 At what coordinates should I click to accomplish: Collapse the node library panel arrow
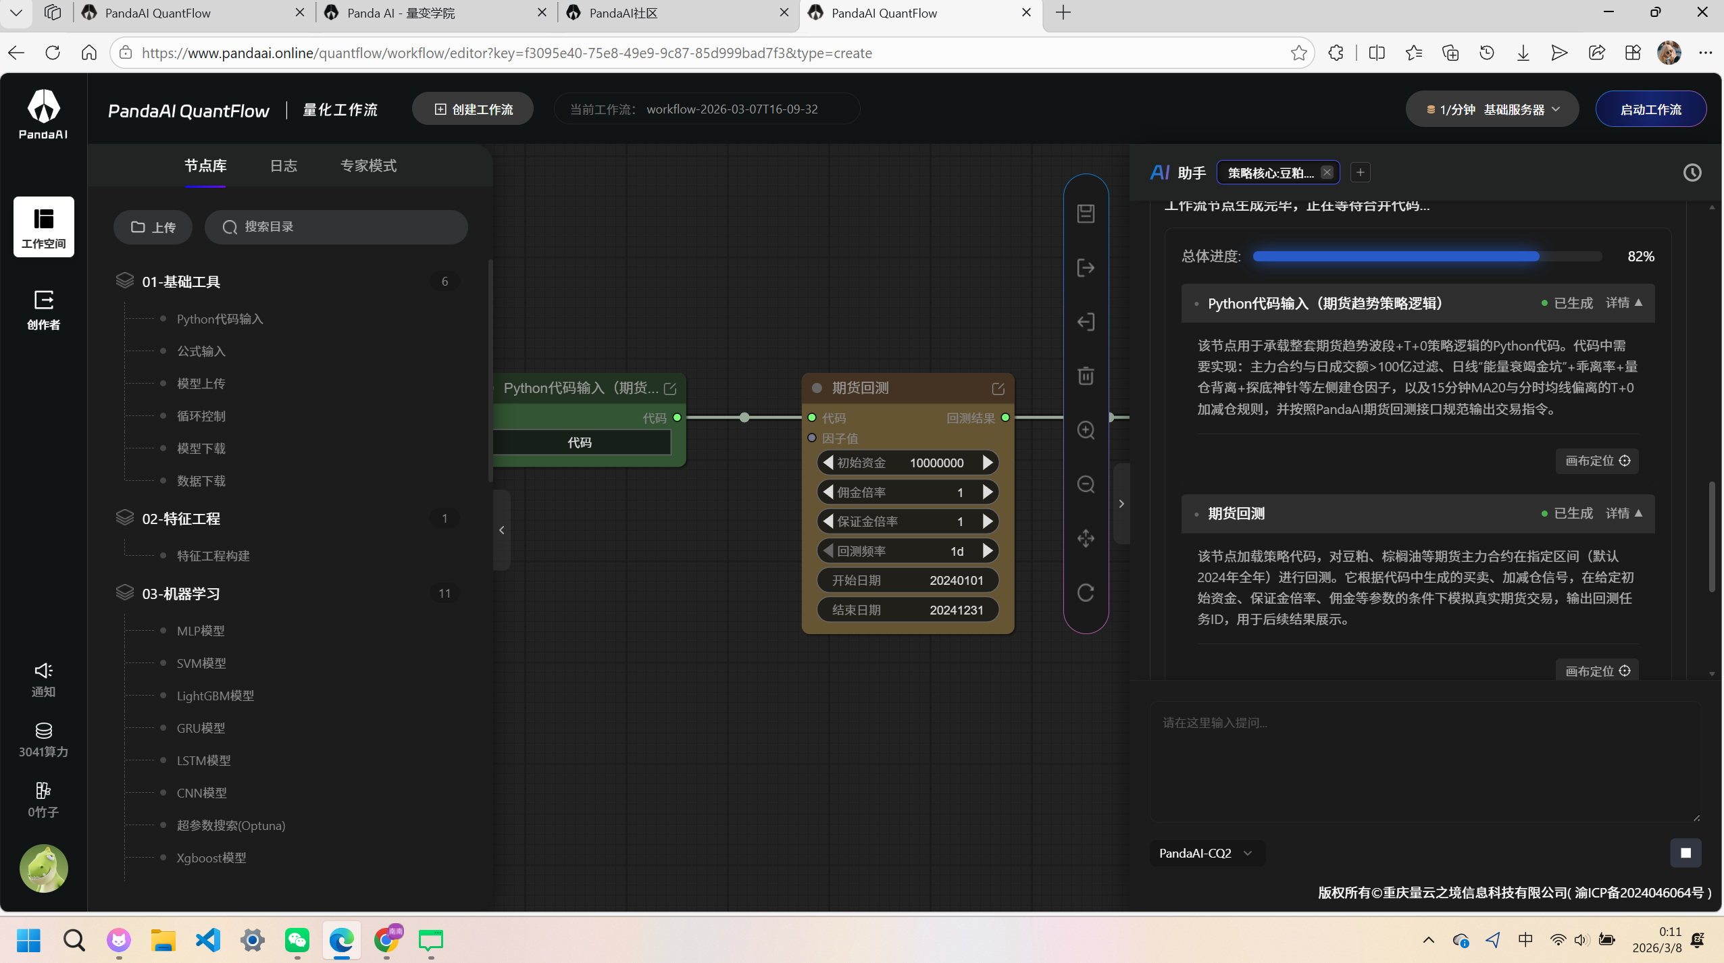click(x=501, y=530)
